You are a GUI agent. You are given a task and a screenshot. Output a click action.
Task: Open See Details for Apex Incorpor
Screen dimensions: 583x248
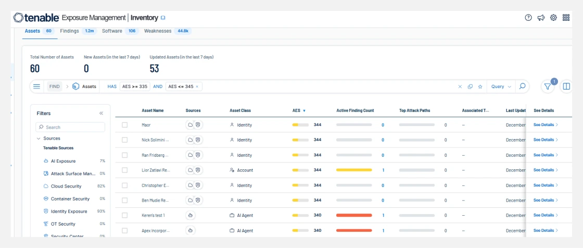[x=546, y=230]
